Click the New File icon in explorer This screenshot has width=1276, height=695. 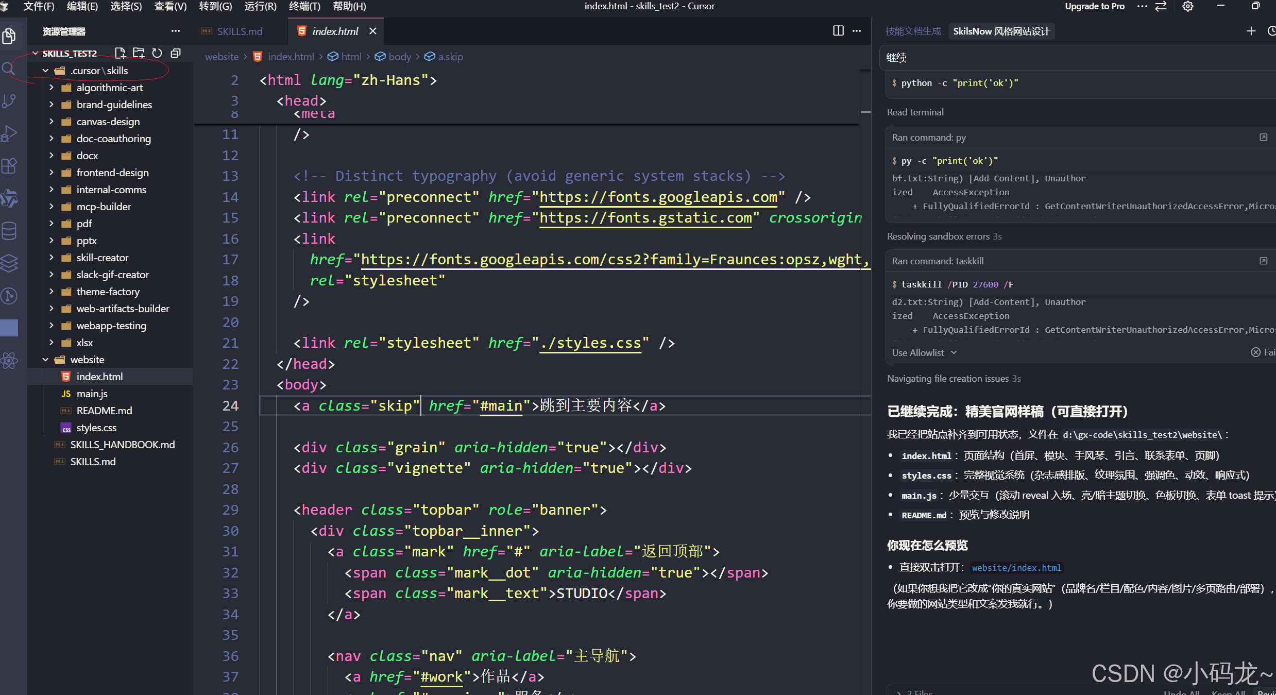(x=120, y=53)
